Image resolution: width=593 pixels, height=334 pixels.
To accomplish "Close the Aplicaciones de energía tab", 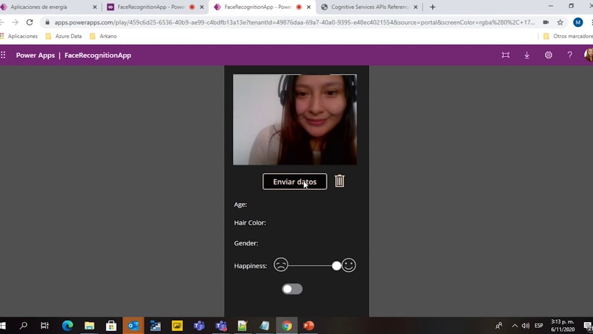I will coord(95,7).
